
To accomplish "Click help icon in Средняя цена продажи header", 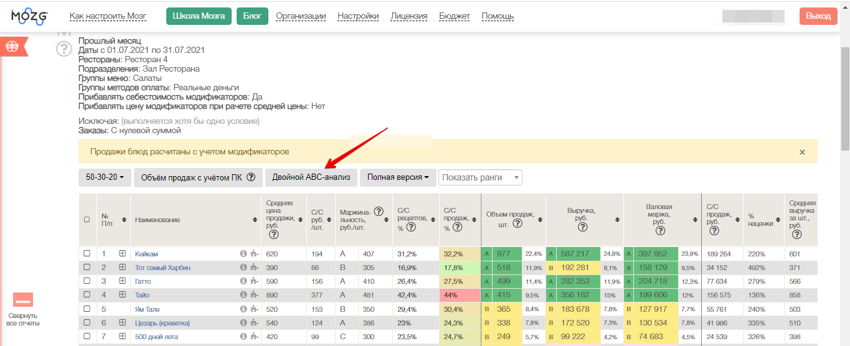I will (x=273, y=234).
